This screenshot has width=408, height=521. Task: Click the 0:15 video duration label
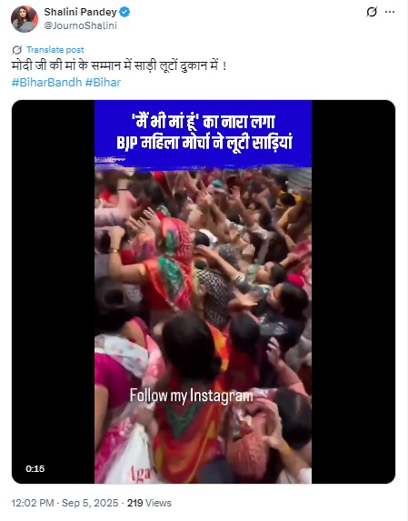35,469
